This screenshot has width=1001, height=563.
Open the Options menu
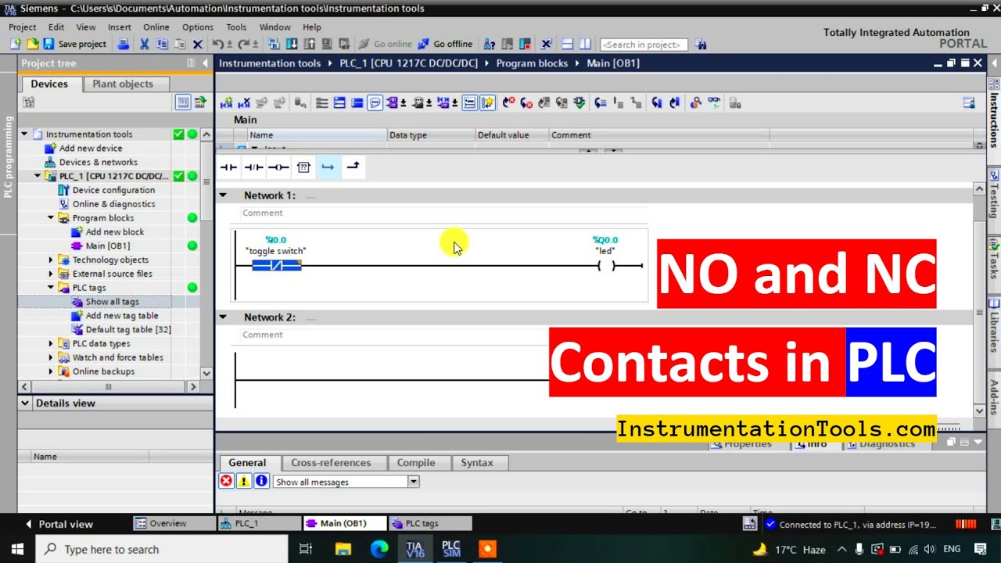[198, 27]
